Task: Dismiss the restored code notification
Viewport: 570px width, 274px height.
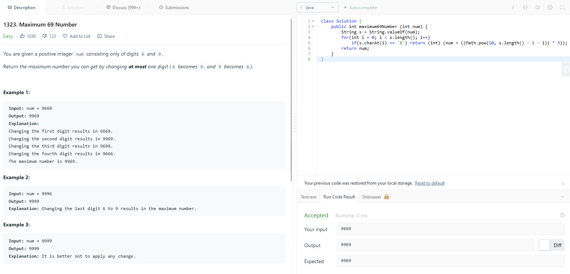Action: 562,184
